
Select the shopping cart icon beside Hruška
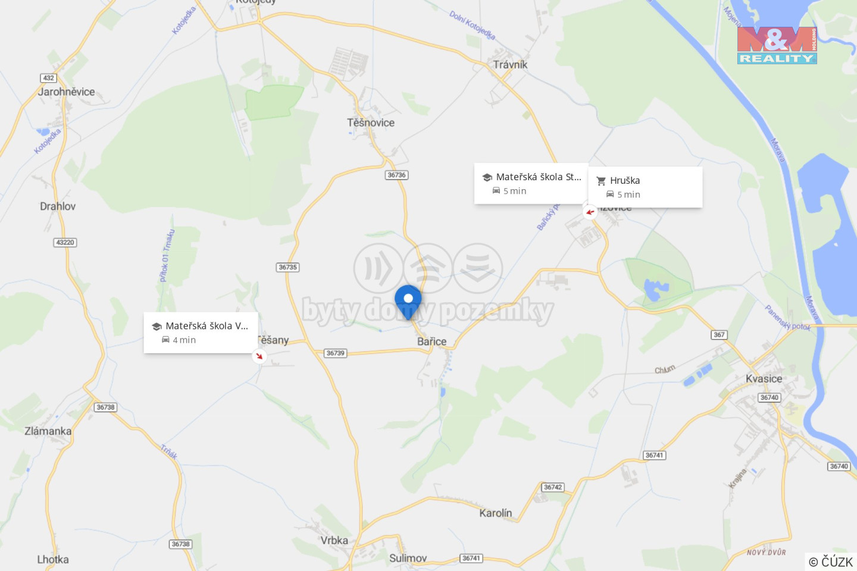pos(601,181)
